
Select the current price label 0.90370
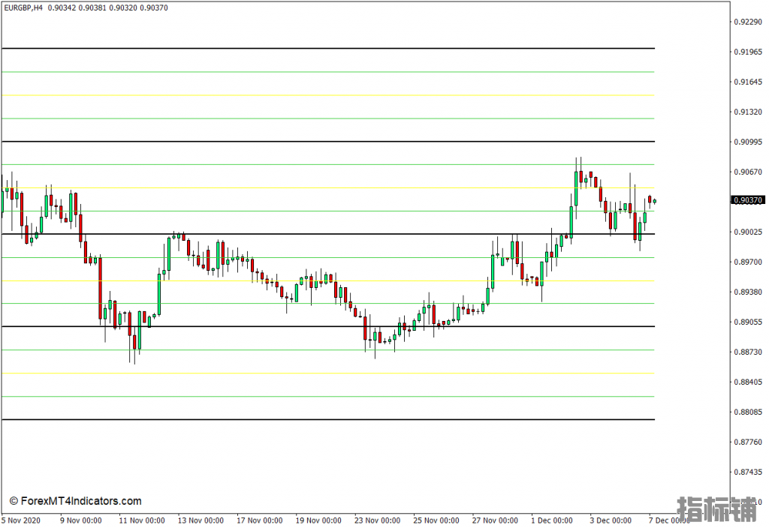pos(748,199)
